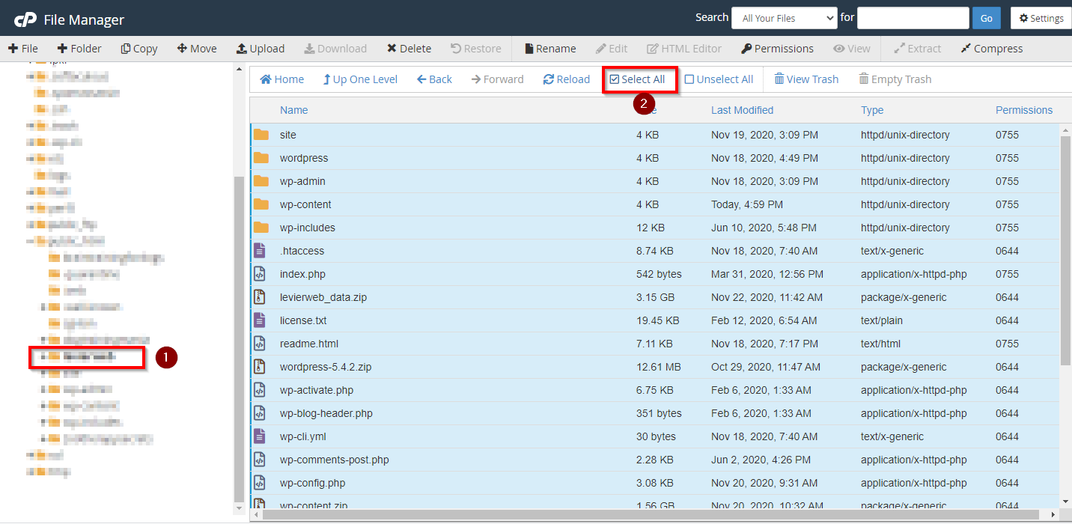Click the 3.15 GB size cell
1072x524 pixels.
(655, 297)
